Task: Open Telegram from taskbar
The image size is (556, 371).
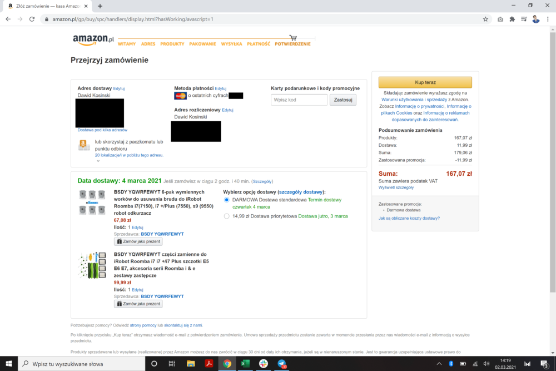Action: click(x=282, y=364)
